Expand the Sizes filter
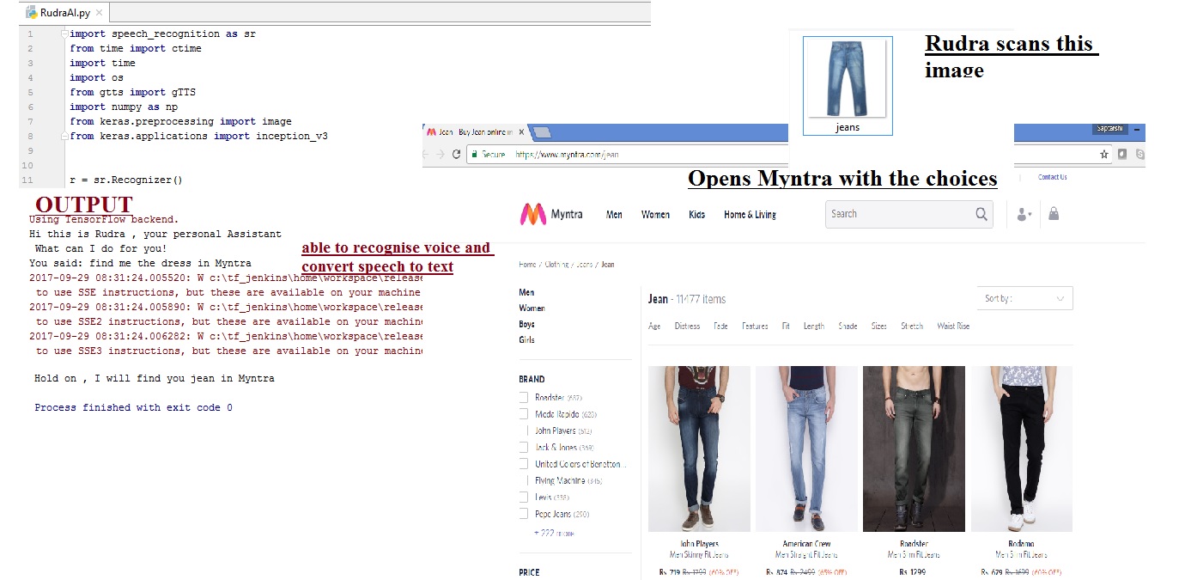This screenshot has width=1185, height=580. (878, 327)
